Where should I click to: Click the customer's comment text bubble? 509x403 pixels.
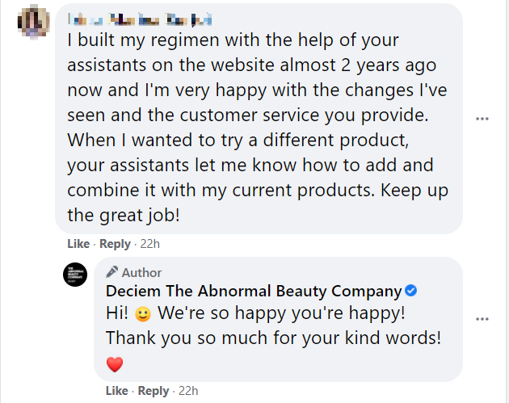[259, 121]
